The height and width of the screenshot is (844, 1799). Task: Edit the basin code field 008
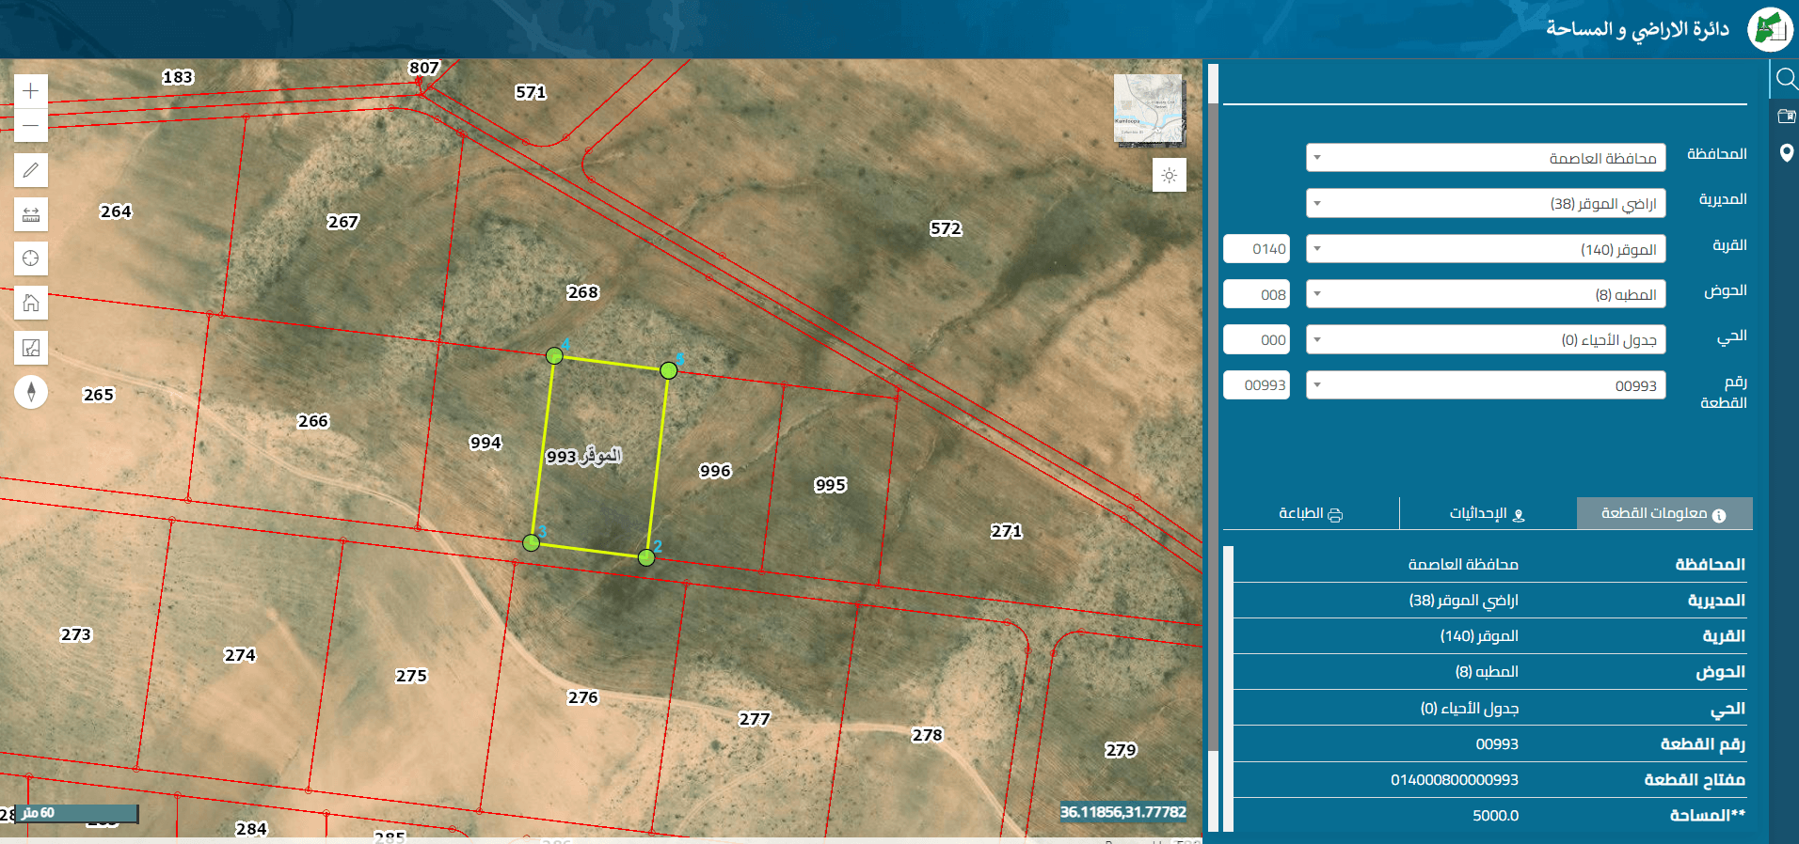point(1256,294)
